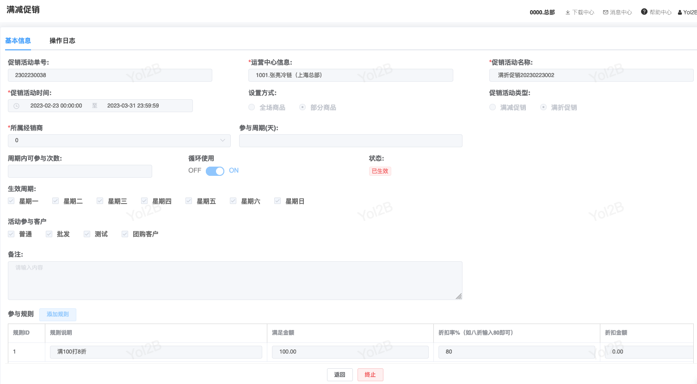Viewport: 697px width, 384px height.
Task: Click the 周期内可参与次数 input field
Action: (x=80, y=171)
